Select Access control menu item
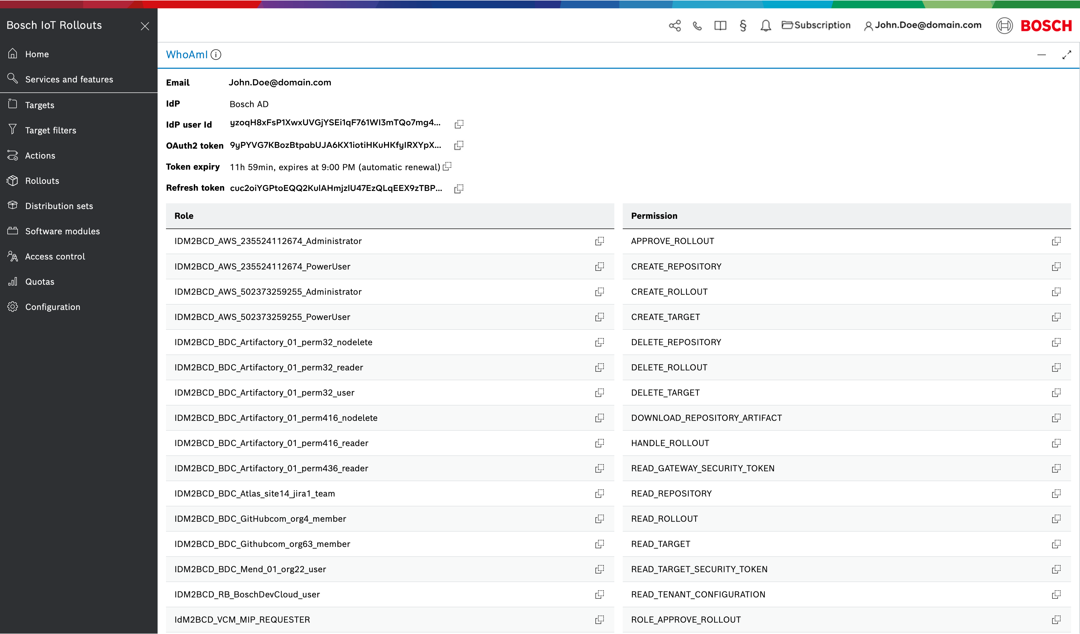The width and height of the screenshot is (1080, 634). [55, 257]
